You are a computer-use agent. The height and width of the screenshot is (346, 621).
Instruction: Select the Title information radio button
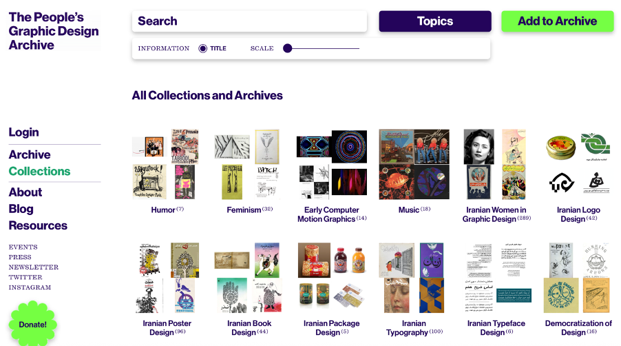[203, 48]
